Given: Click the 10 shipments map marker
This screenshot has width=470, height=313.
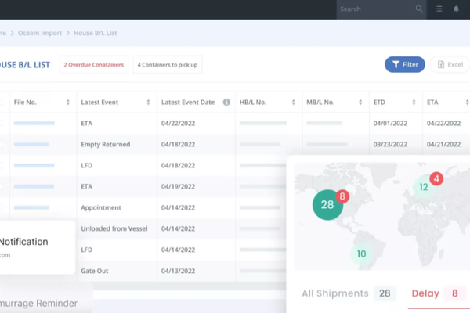Looking at the screenshot, I should [x=361, y=254].
